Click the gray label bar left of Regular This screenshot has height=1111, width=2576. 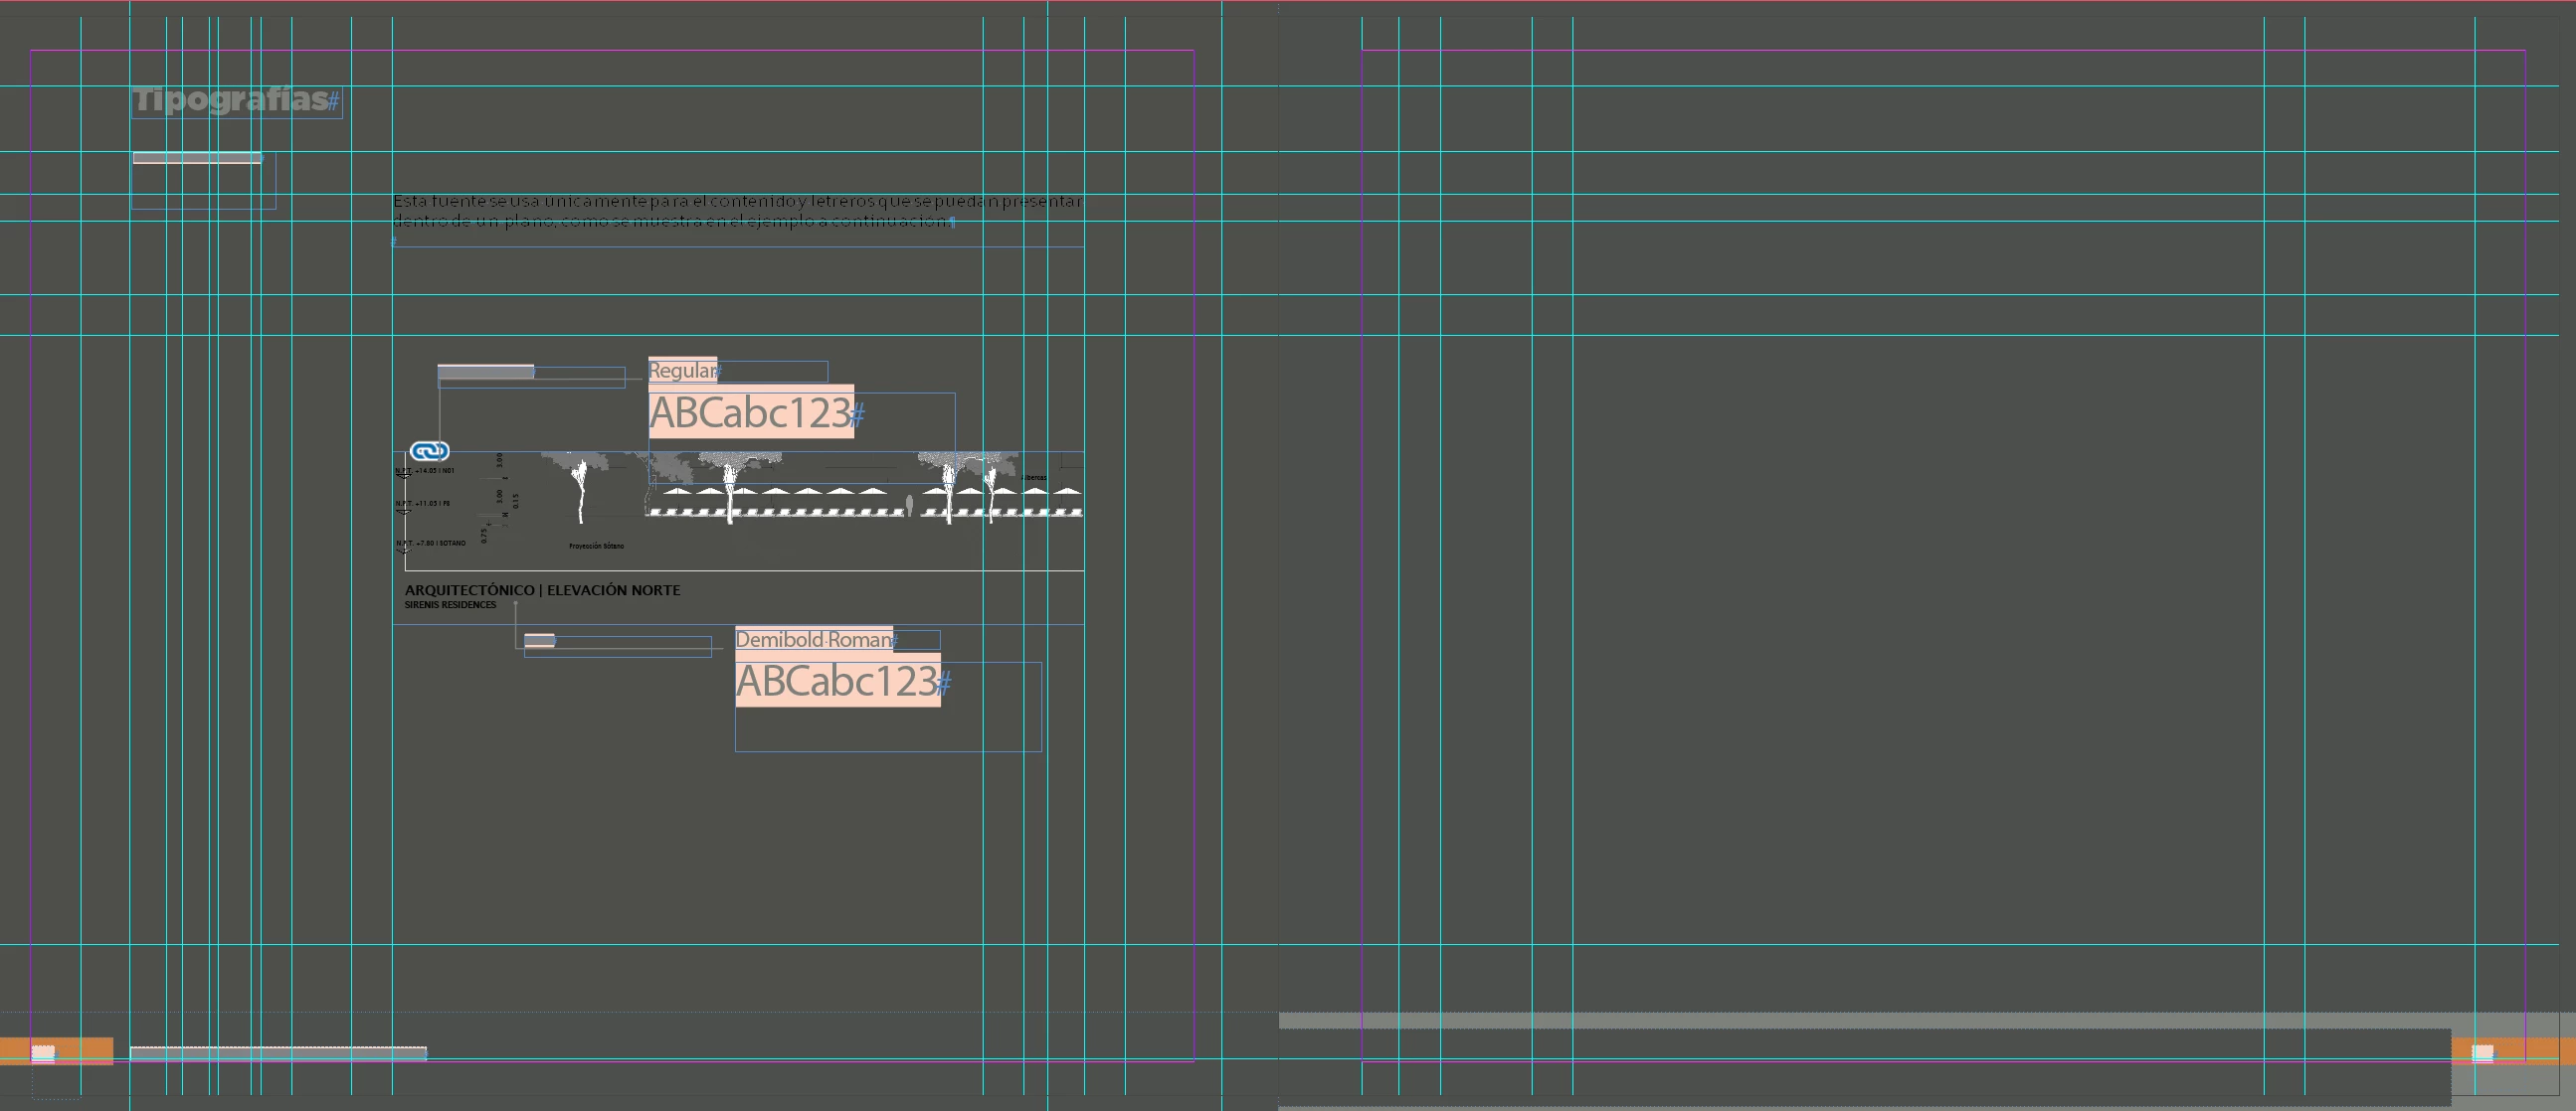[x=485, y=373]
